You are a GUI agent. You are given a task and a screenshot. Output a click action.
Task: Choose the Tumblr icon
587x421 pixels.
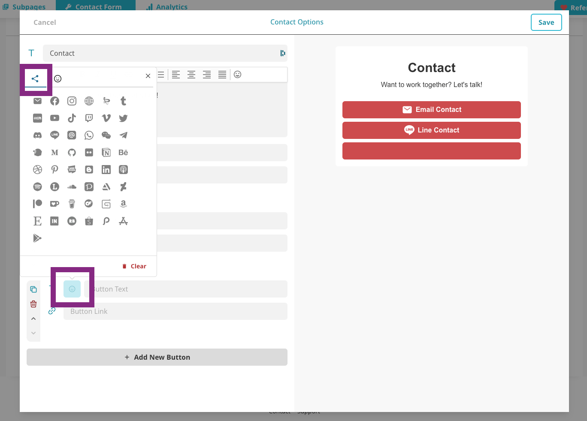124,101
